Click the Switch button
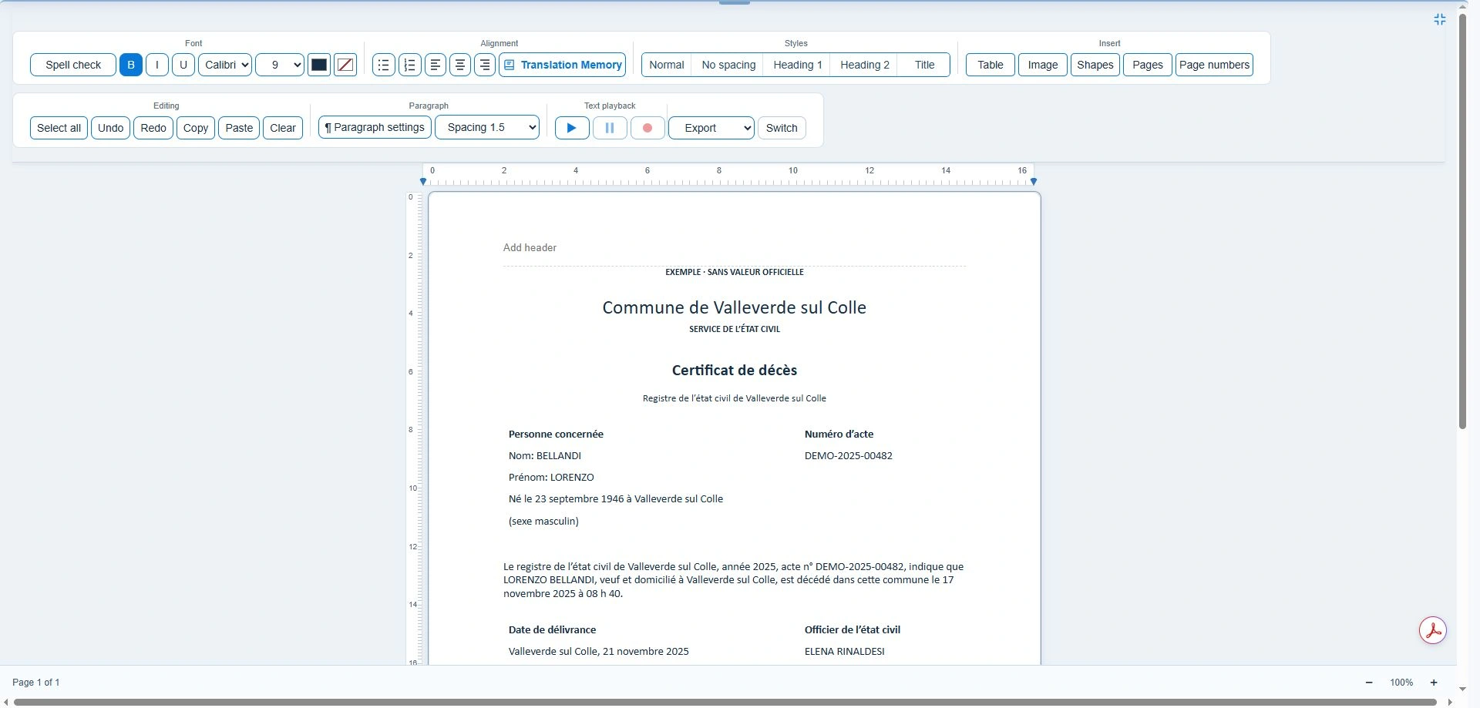The height and width of the screenshot is (708, 1480). coord(782,128)
